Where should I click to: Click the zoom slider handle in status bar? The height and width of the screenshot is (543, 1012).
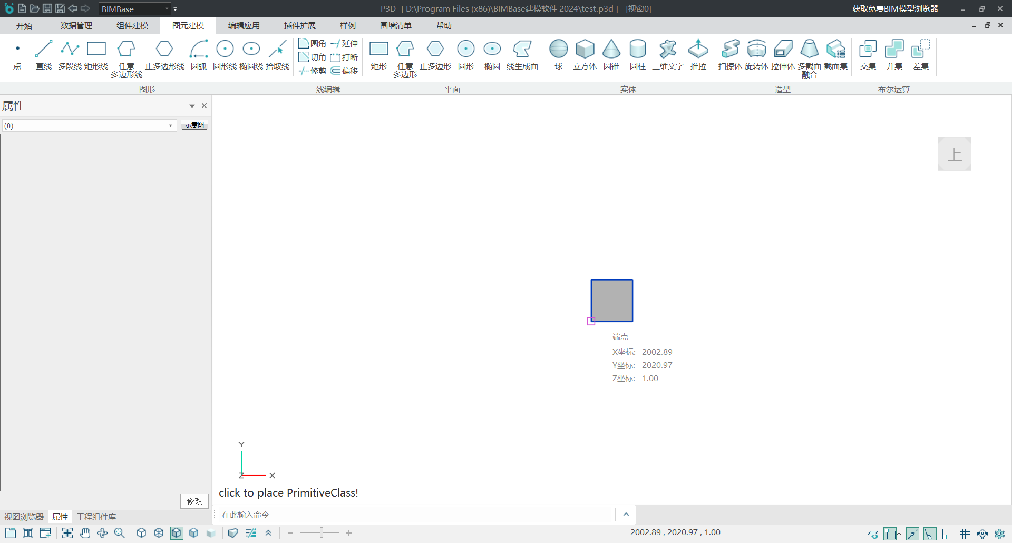tap(321, 533)
